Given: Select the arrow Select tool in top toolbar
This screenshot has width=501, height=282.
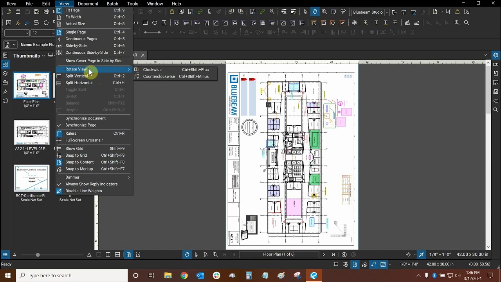Looking at the screenshot, I should 305,12.
